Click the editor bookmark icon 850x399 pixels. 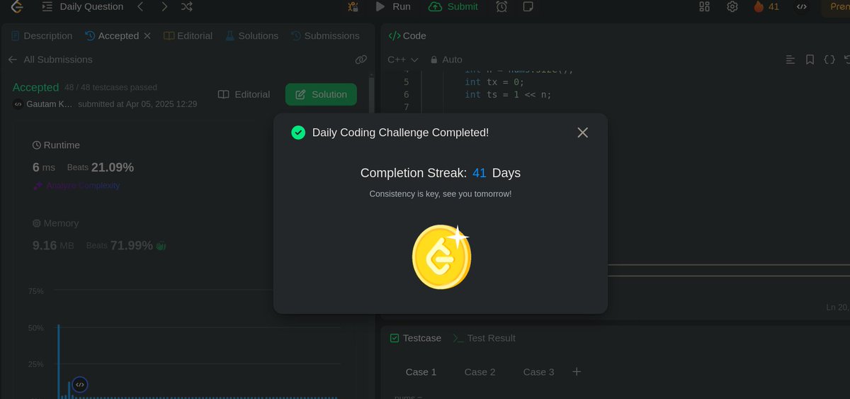tap(810, 60)
